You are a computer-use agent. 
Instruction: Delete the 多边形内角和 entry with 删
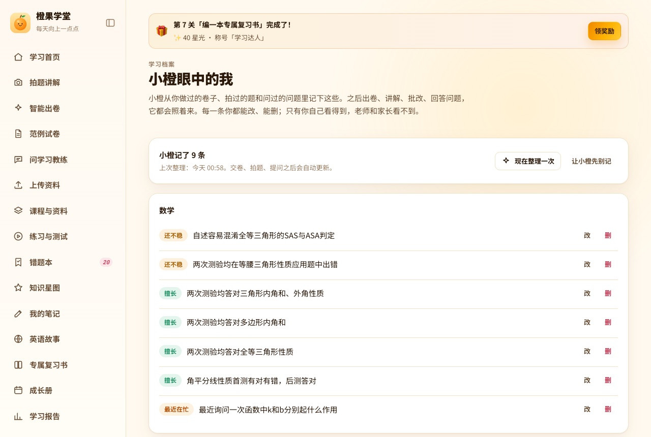608,322
